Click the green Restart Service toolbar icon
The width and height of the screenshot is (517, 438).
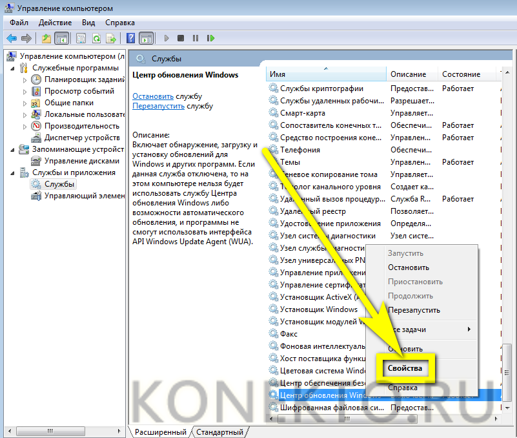click(210, 38)
